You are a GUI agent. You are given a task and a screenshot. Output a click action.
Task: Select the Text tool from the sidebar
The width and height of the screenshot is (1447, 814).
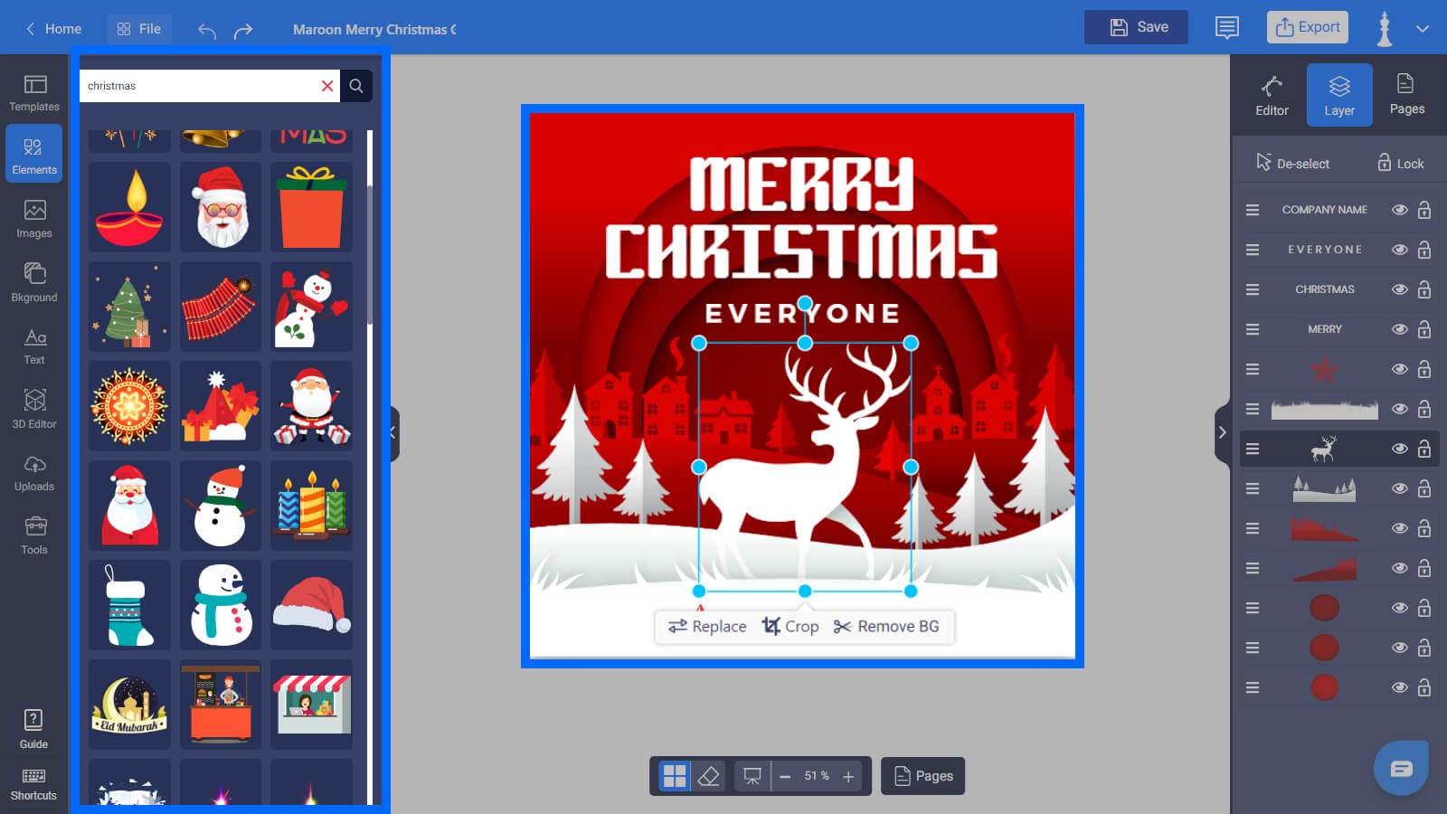click(33, 345)
